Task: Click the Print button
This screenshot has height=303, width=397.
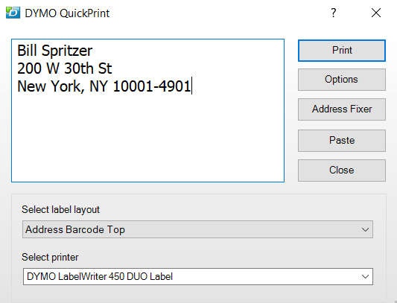Action: 342,51
